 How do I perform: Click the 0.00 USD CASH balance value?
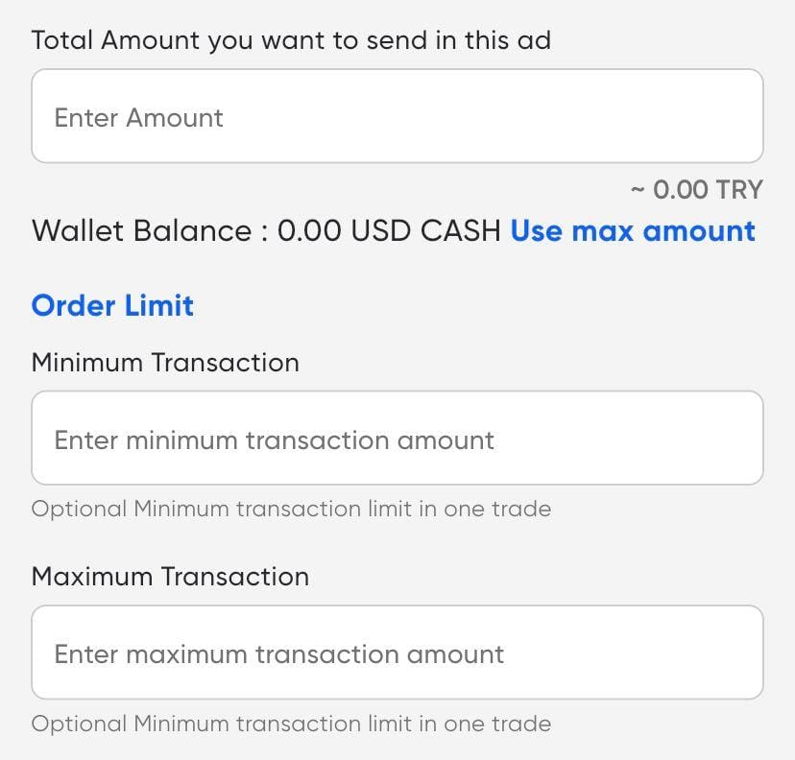coord(389,231)
